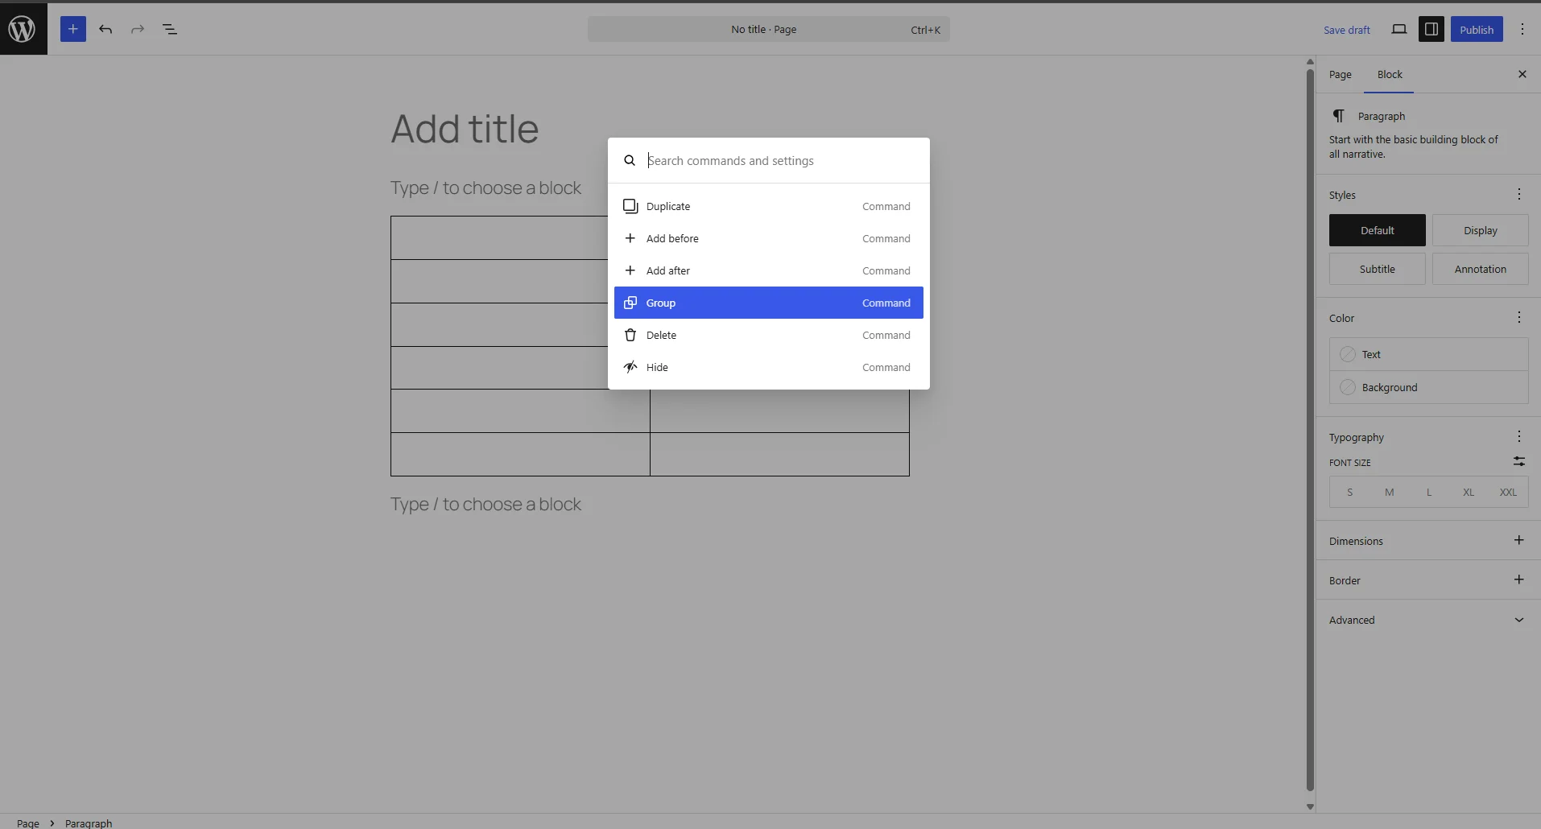This screenshot has width=1541, height=829.
Task: Open the device preview view icon
Action: click(x=1399, y=29)
